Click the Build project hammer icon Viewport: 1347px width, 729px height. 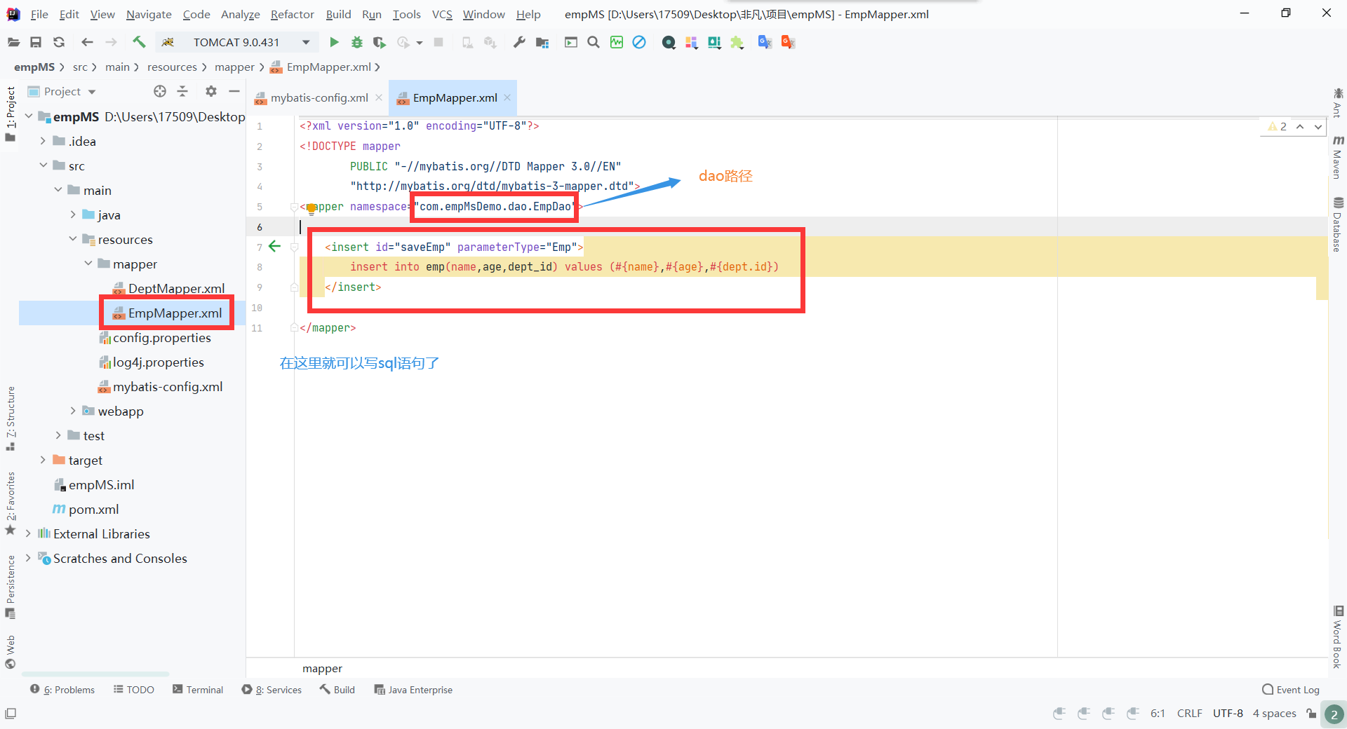[x=139, y=43]
